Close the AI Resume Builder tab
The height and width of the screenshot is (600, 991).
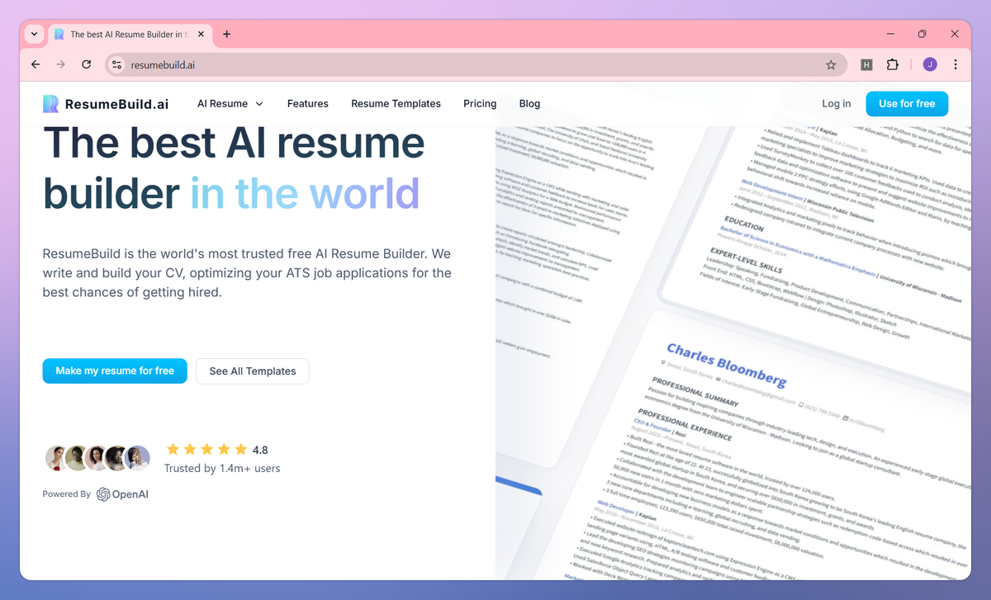coord(201,35)
